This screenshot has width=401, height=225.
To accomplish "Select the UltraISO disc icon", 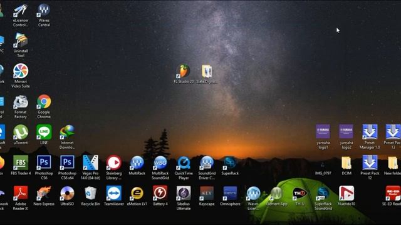I will (67, 193).
